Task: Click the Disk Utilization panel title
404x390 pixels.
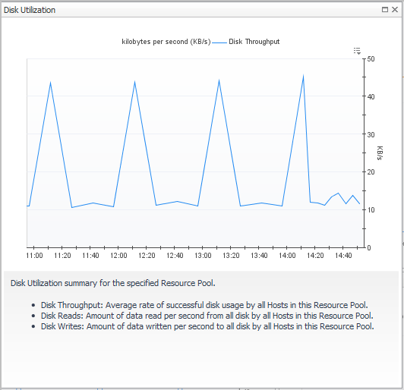Action: click(30, 10)
